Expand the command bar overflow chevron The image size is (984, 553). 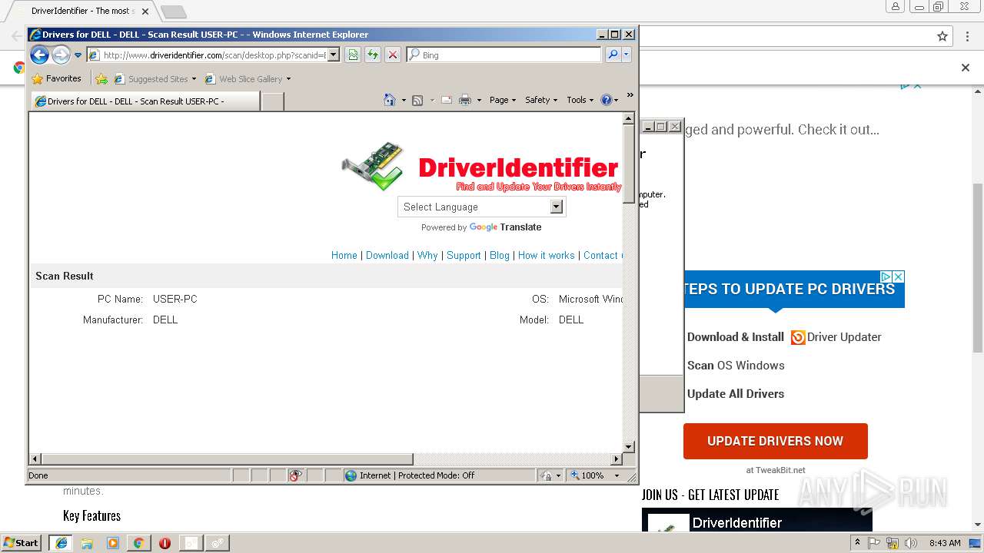tap(630, 95)
